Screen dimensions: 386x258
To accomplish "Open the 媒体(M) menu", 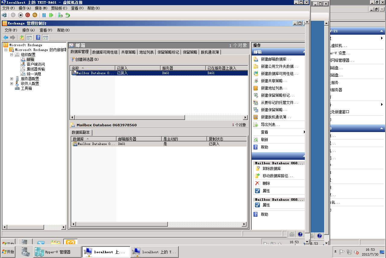I will point(41,8).
